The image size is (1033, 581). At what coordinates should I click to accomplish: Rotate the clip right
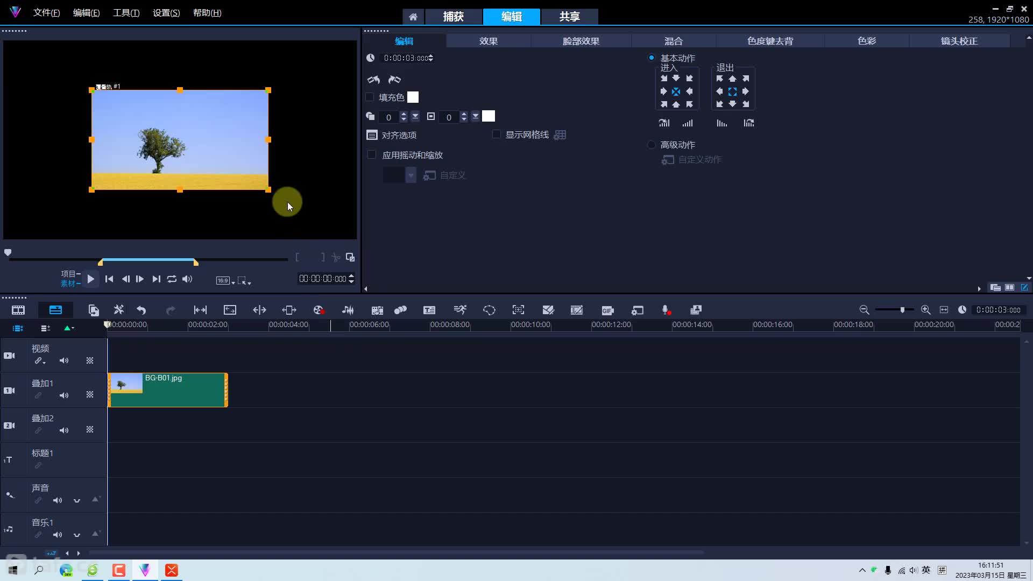(x=394, y=80)
